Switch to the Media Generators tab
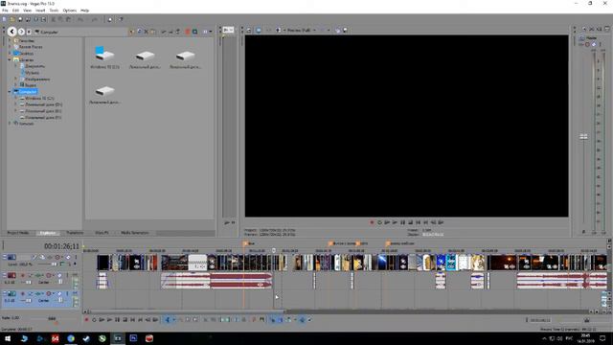 [x=135, y=233]
